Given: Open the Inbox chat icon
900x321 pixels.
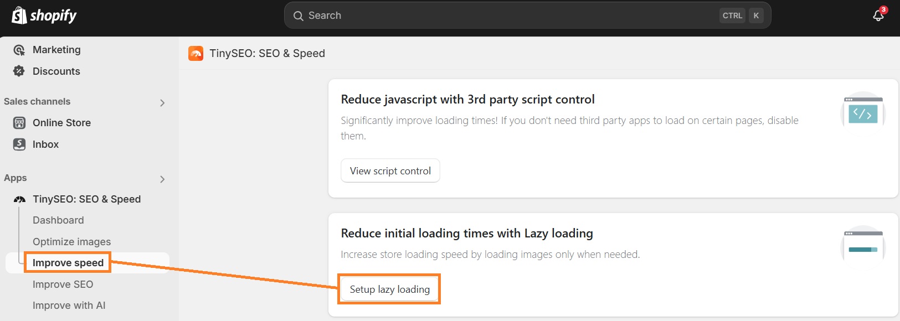Looking at the screenshot, I should 19,144.
